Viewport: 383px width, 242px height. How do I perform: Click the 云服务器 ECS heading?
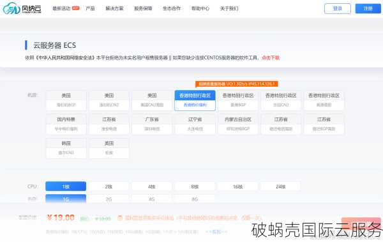[x=54, y=45]
